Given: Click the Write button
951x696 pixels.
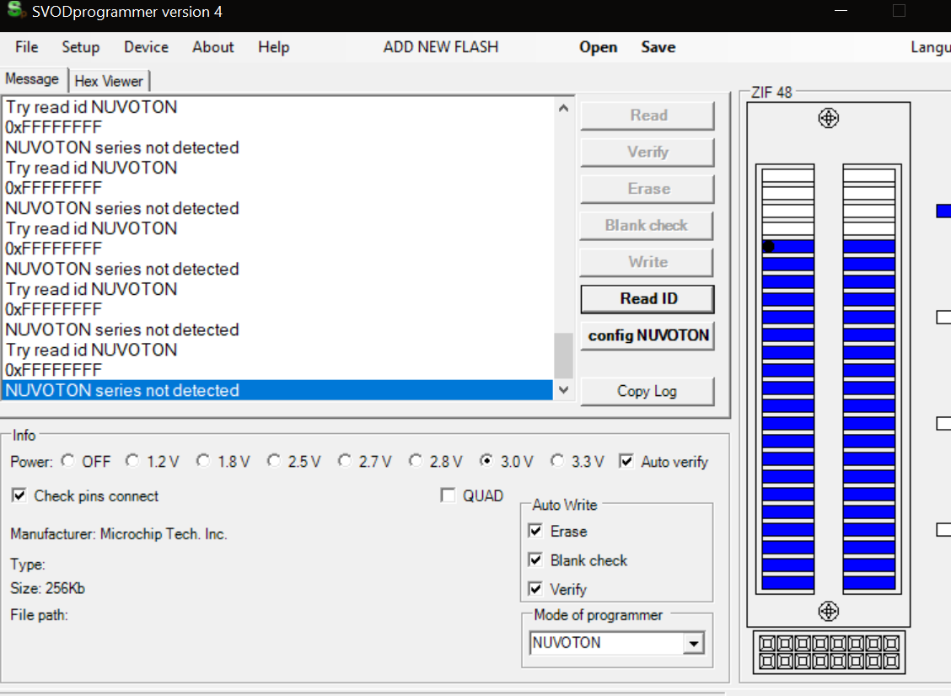Looking at the screenshot, I should tap(647, 262).
